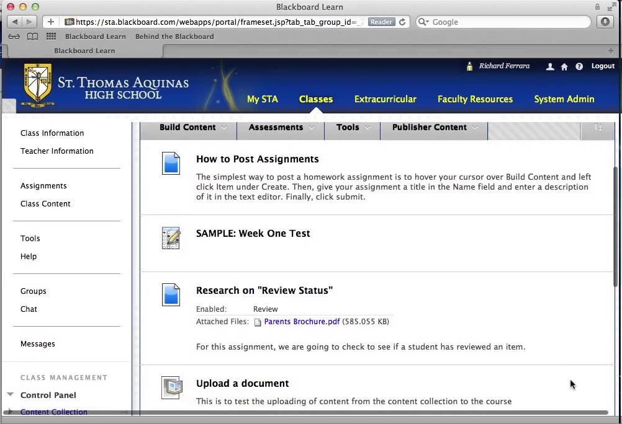Click the user profile silhouette icon
622x424 pixels.
click(x=550, y=66)
